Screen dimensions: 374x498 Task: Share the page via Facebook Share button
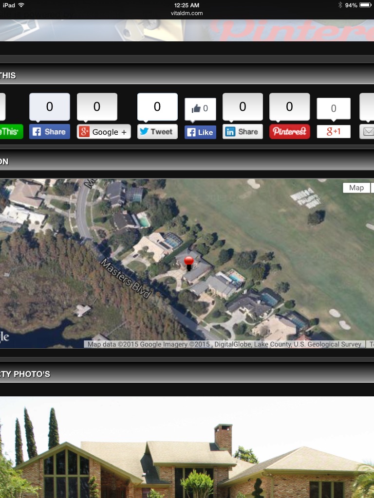pos(50,131)
